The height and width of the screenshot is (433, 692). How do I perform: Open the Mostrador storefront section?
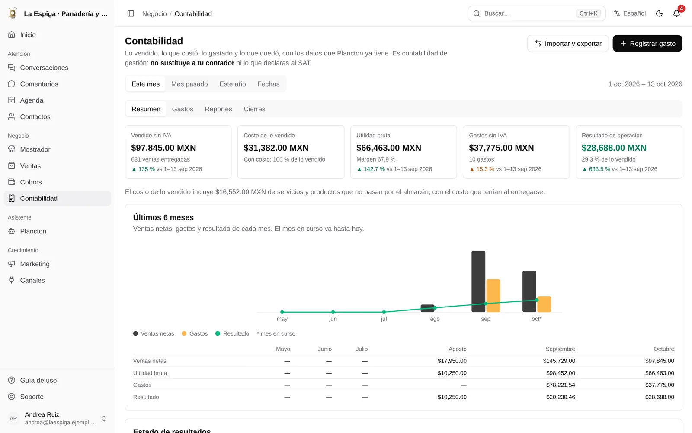[x=58, y=149]
